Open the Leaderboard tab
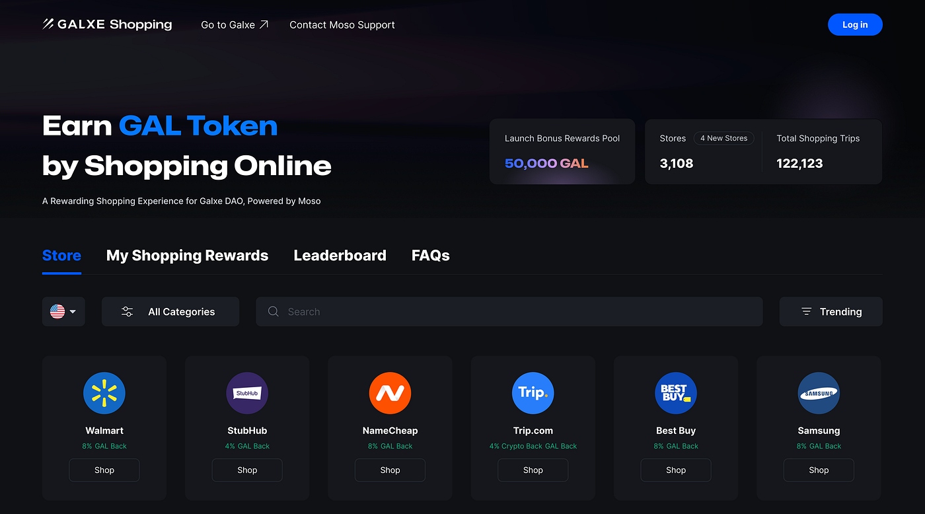The image size is (925, 514). [x=340, y=256]
